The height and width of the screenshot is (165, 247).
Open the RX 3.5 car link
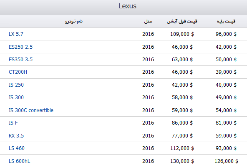[16, 136]
